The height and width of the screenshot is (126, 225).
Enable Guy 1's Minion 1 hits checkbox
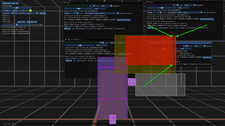click(x=88, y=61)
